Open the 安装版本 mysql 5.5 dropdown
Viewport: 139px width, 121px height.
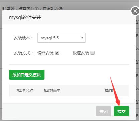(x=61, y=38)
